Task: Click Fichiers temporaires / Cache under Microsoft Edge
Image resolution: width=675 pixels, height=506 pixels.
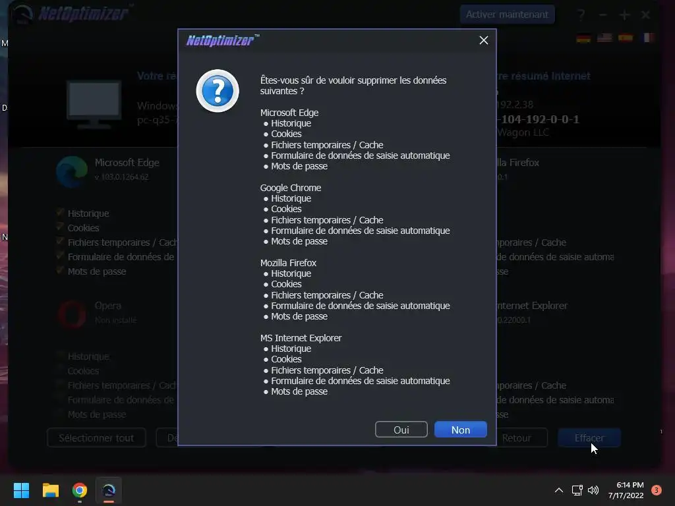Action: pos(327,145)
